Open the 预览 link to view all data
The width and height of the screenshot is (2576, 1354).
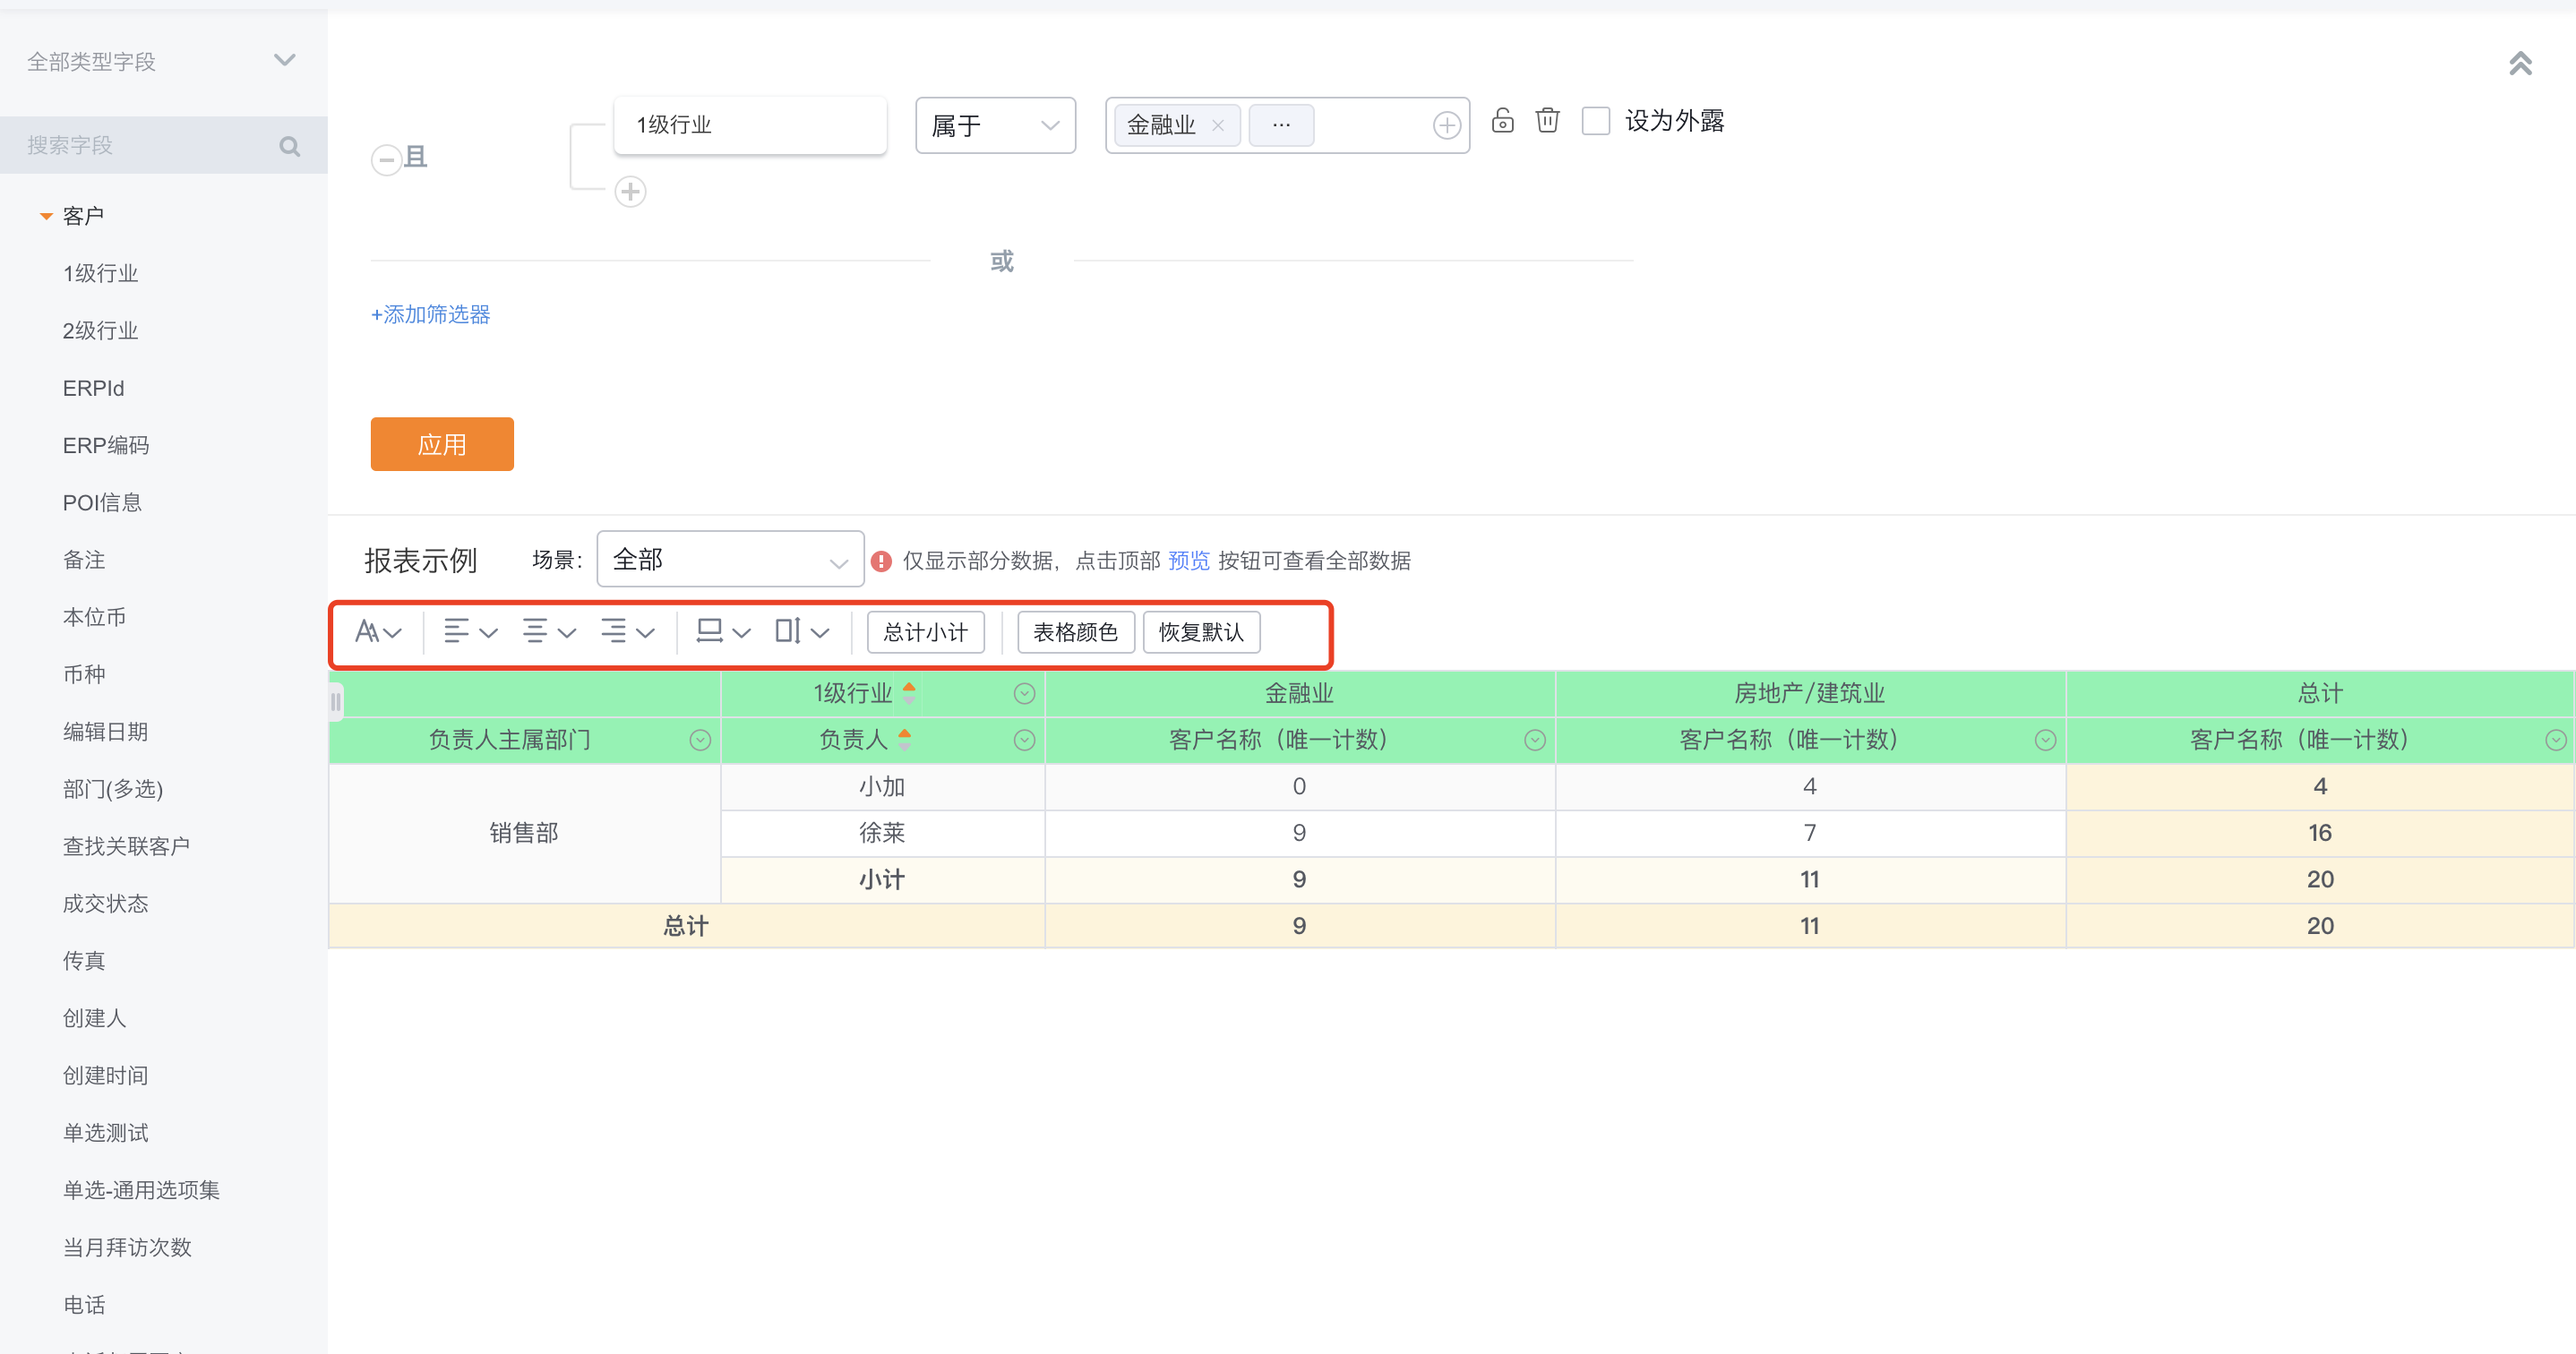(x=1188, y=560)
